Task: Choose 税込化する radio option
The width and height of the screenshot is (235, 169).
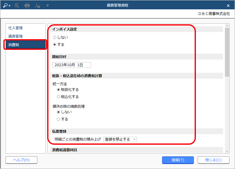Action: tap(68, 97)
